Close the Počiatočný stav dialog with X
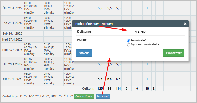Screen dimensions: 197x103 click(x=185, y=24)
